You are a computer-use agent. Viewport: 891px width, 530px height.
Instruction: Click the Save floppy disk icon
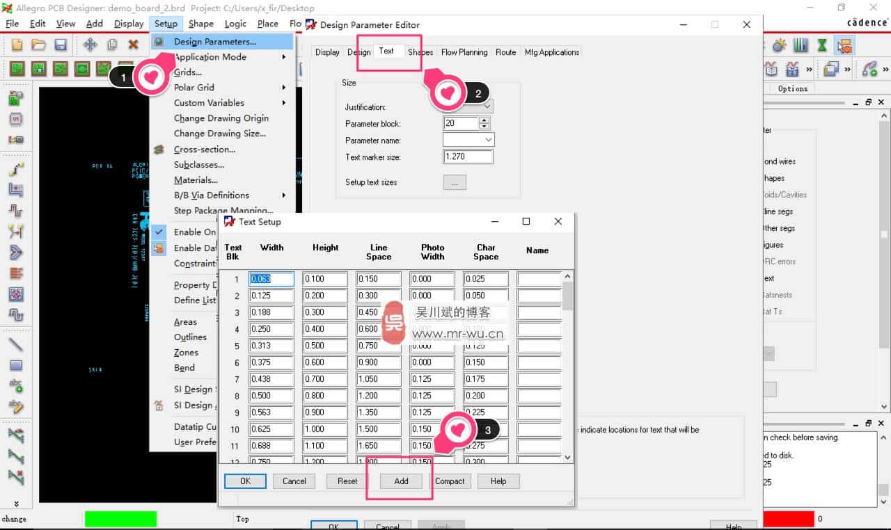pos(61,45)
